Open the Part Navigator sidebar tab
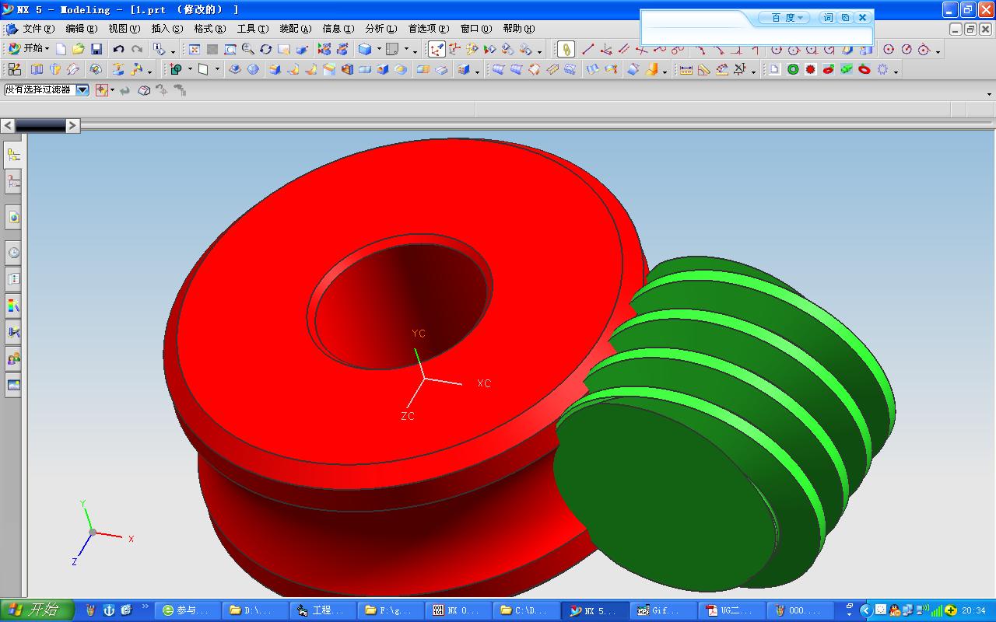The height and width of the screenshot is (622, 996). pos(13,182)
